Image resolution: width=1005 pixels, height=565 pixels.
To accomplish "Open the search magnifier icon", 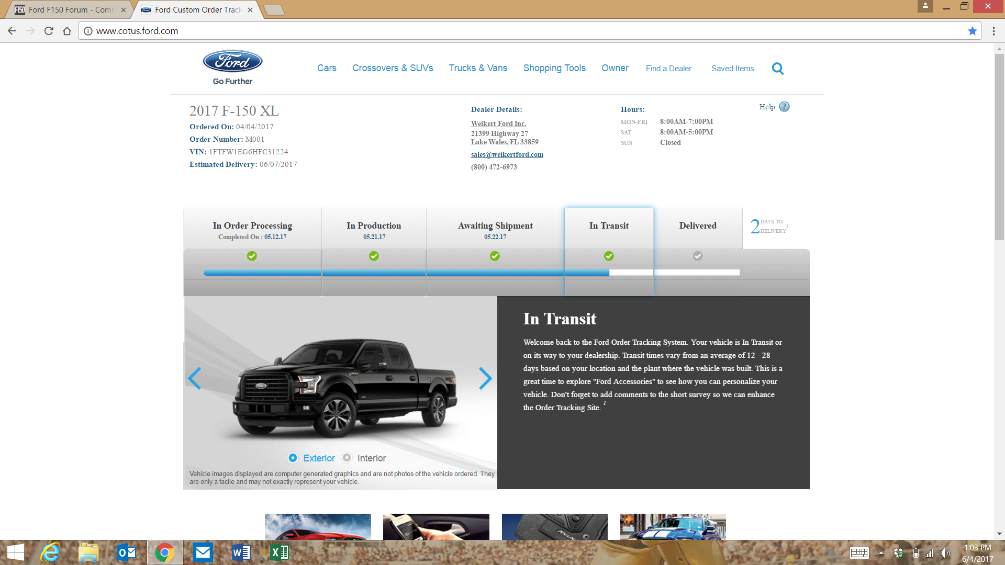I will 778,69.
